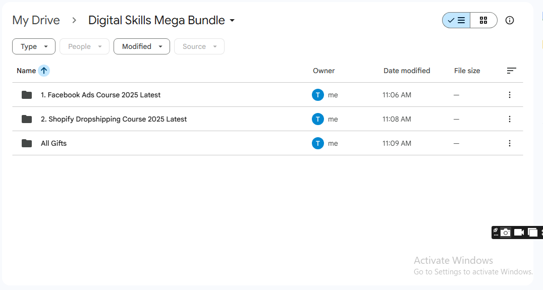Select 1. Facebook Ads Course 2025 Latest

click(100, 95)
